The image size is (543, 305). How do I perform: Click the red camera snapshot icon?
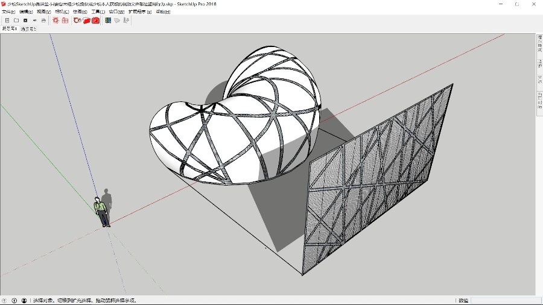click(x=95, y=20)
